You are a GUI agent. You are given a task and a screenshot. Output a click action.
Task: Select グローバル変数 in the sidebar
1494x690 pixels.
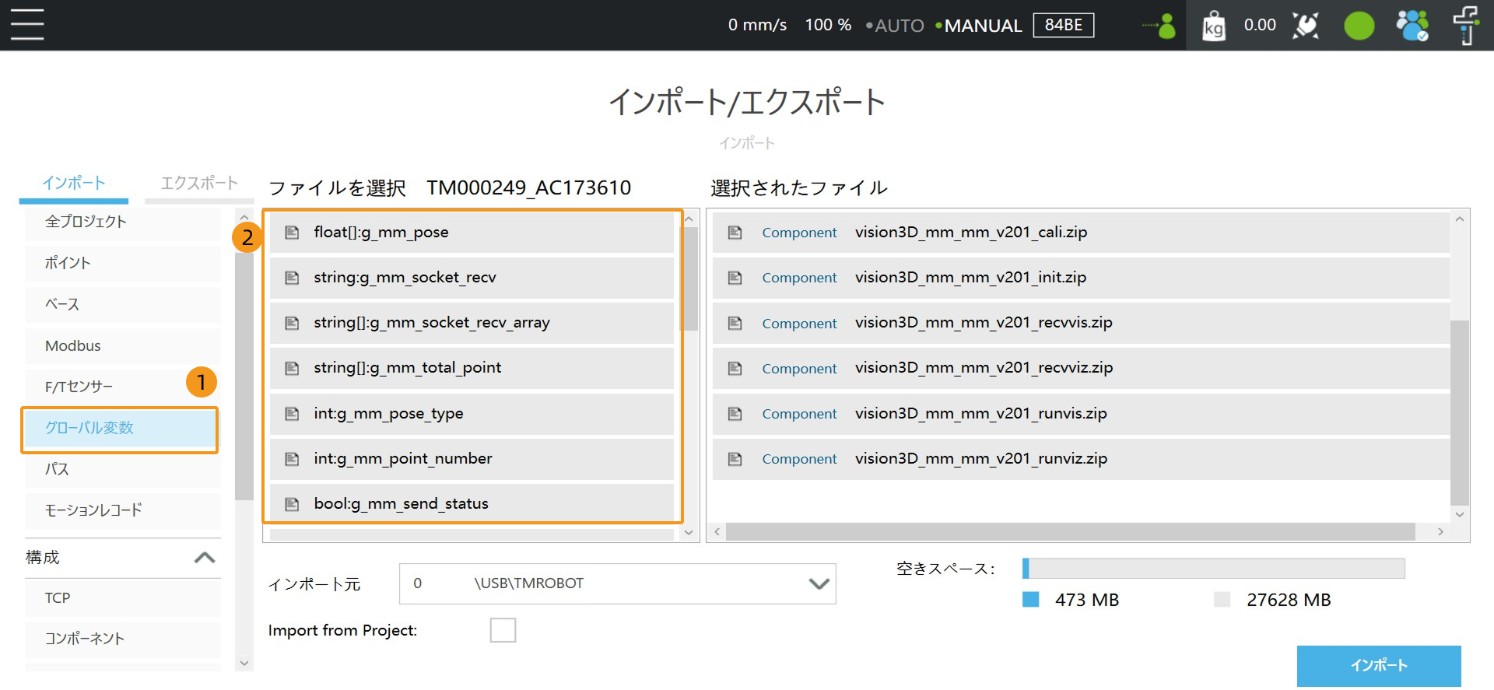pyautogui.click(x=120, y=429)
